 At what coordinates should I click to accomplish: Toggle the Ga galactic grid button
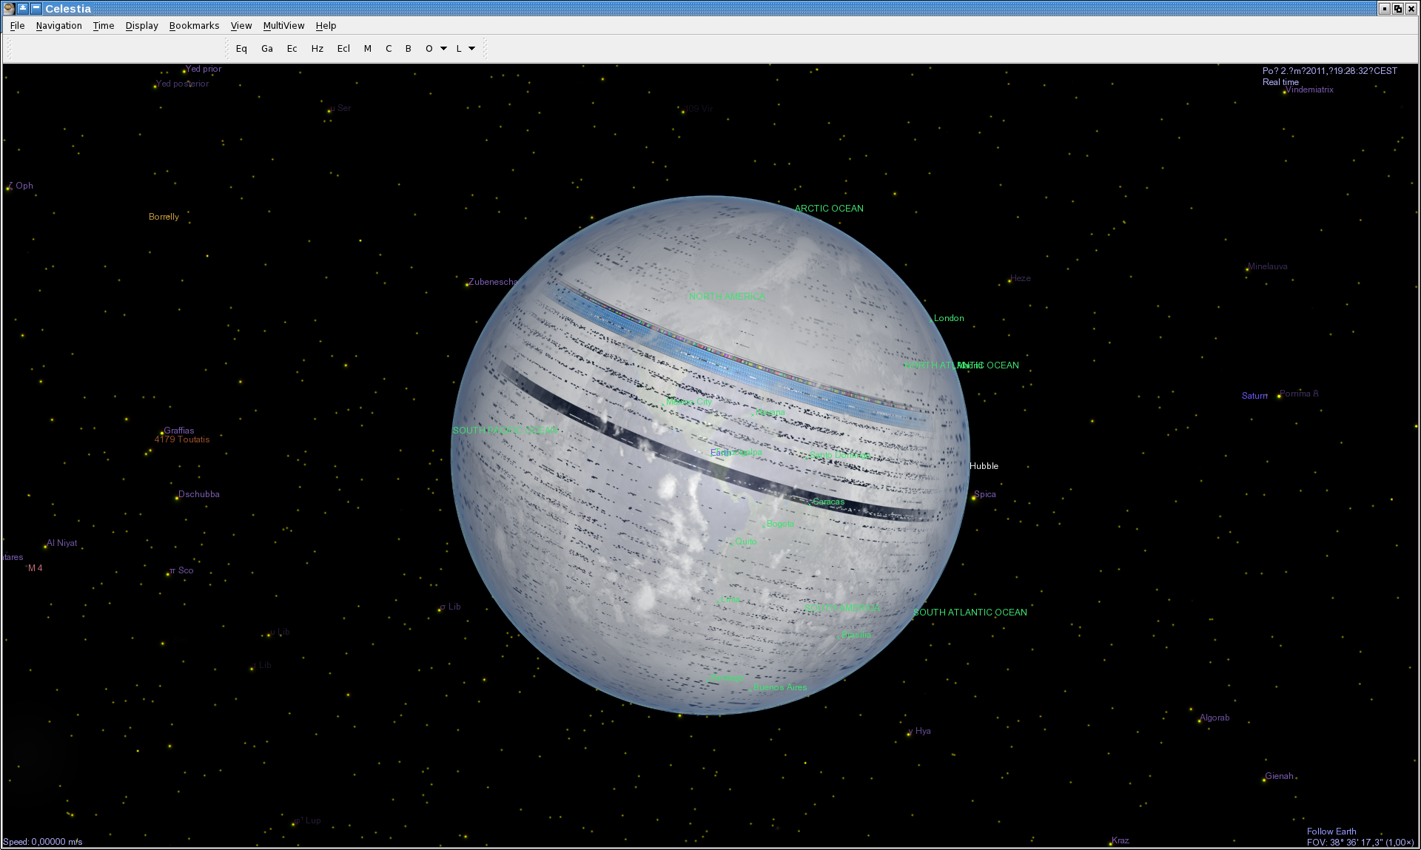[x=267, y=49]
